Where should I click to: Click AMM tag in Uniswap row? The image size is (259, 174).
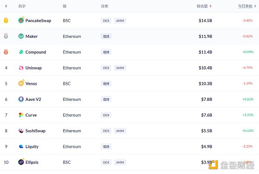pos(120,68)
